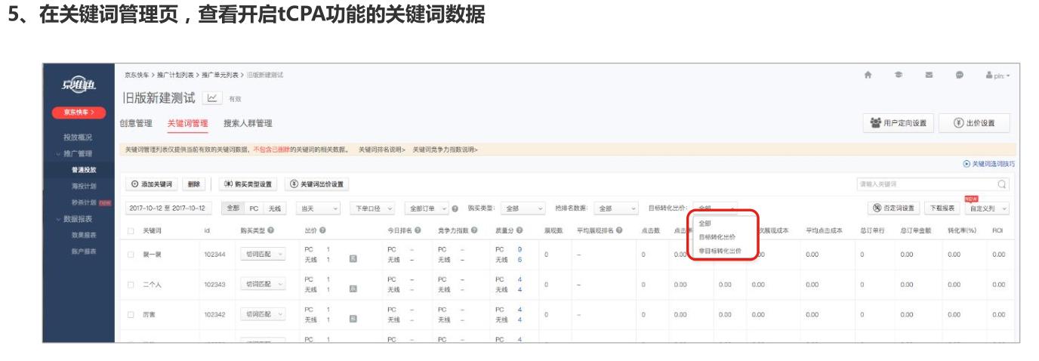Click help icon next to 今日排名 header
Screen dimensions: 1039x361
(417, 230)
